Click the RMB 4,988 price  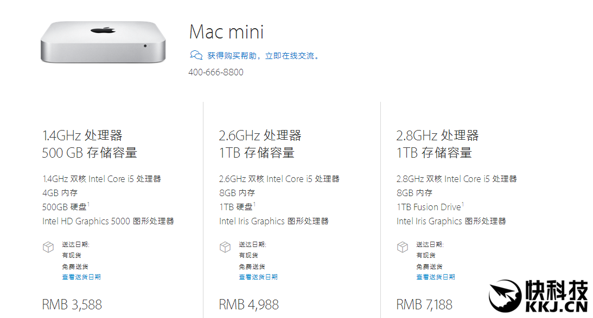[x=250, y=304]
